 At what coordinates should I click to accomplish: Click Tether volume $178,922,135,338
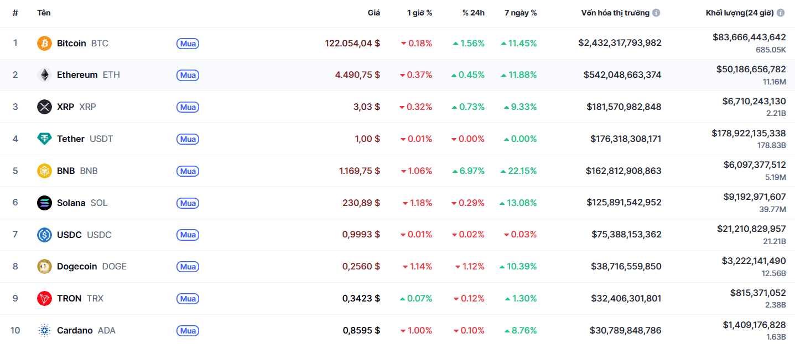749,133
